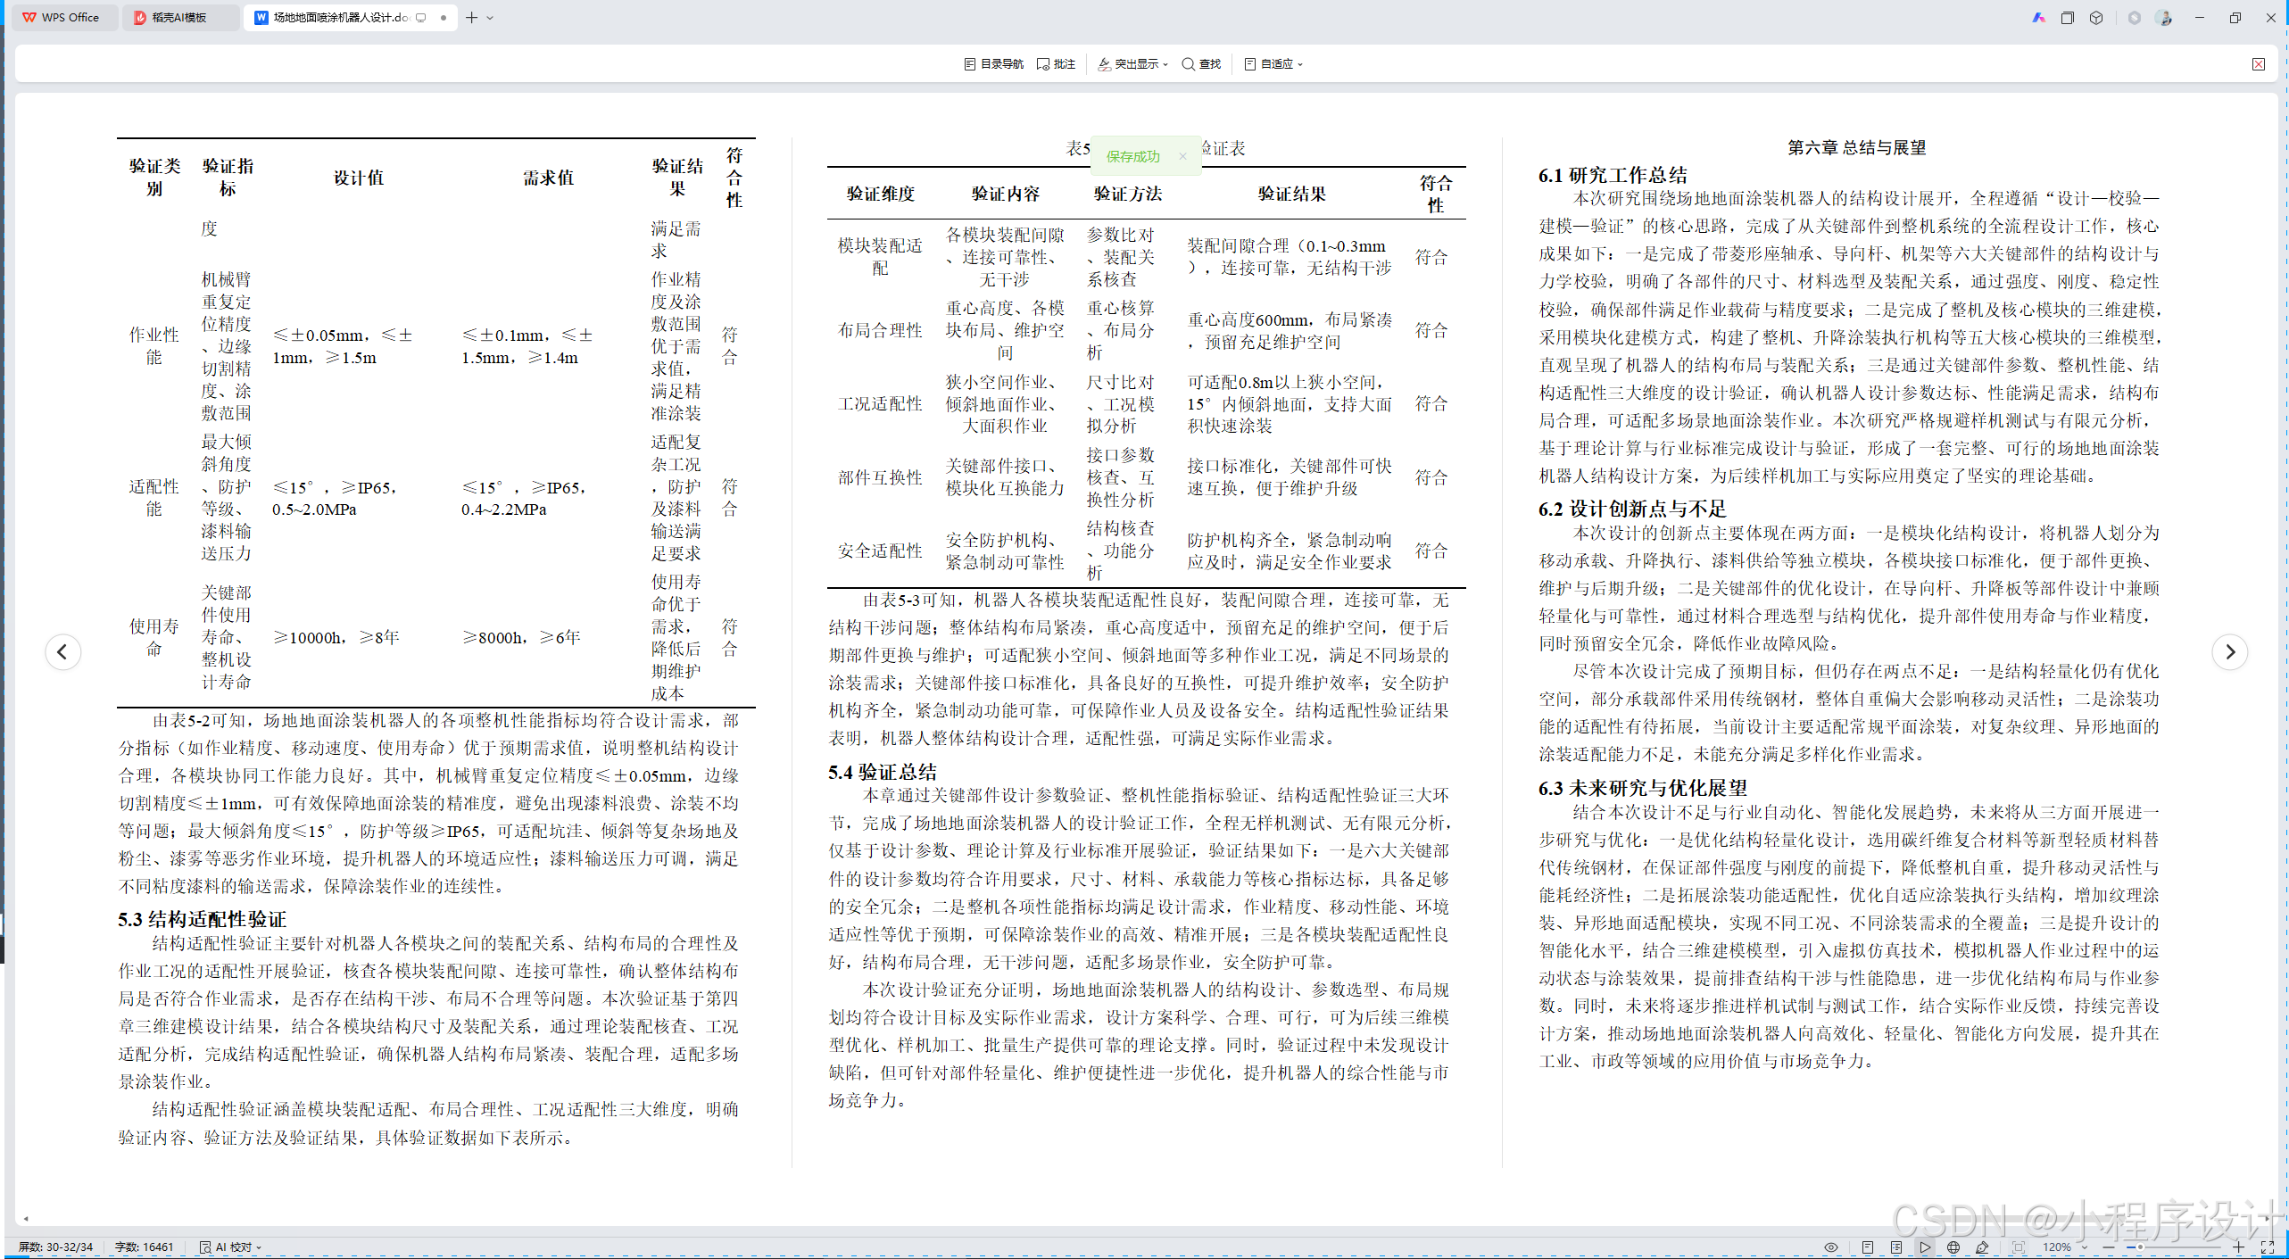Close the 保存成功 notification
Image resolution: width=2289 pixels, height=1259 pixels.
coord(1182,156)
